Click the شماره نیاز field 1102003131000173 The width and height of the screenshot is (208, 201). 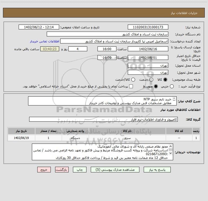148,27
